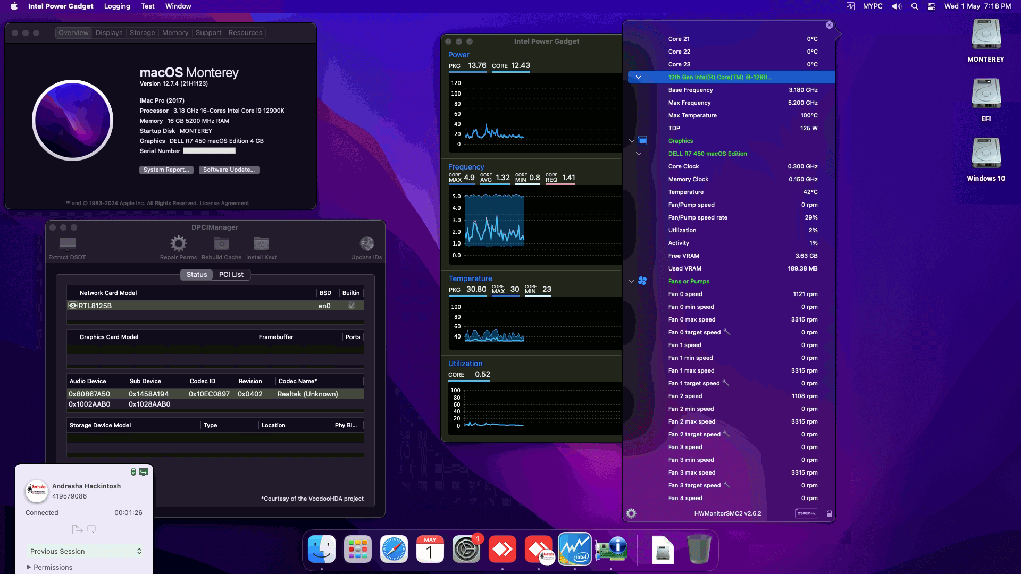Collapse the Fans or Pumps section
The width and height of the screenshot is (1021, 574).
coord(632,281)
